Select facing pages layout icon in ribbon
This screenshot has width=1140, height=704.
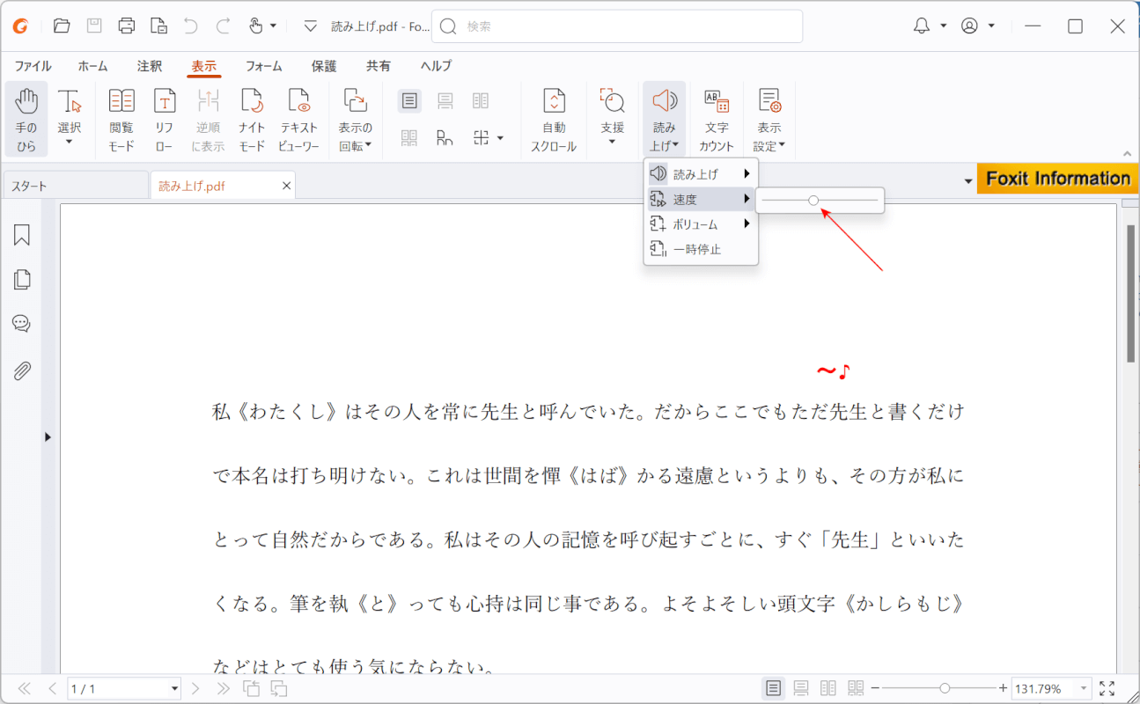[481, 101]
